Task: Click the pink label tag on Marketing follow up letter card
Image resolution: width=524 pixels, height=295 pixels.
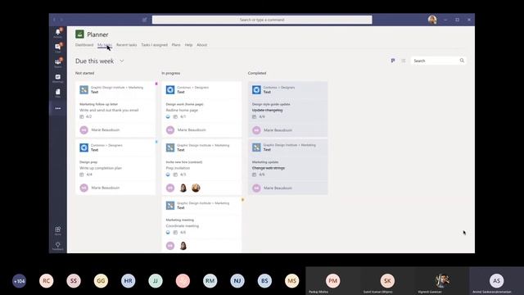Action: 156,84
